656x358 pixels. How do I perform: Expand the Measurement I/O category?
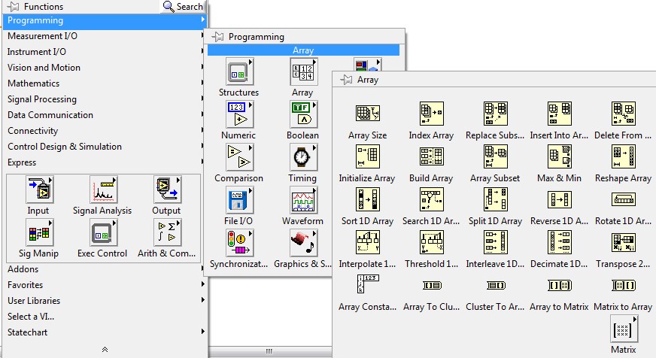click(x=105, y=36)
